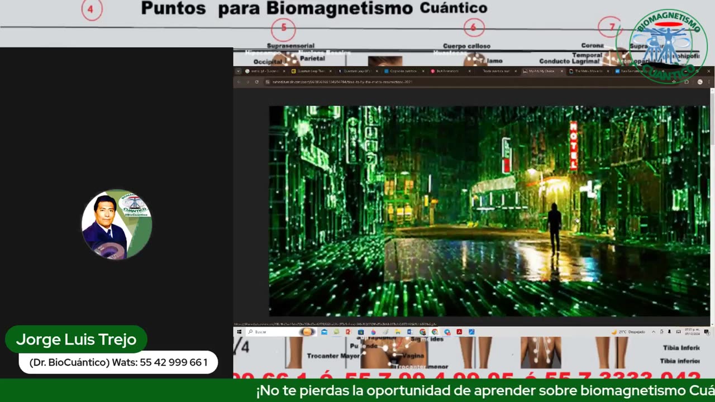Open the Mail app from taskbar
Image resolution: width=715 pixels, height=402 pixels.
coord(324,332)
